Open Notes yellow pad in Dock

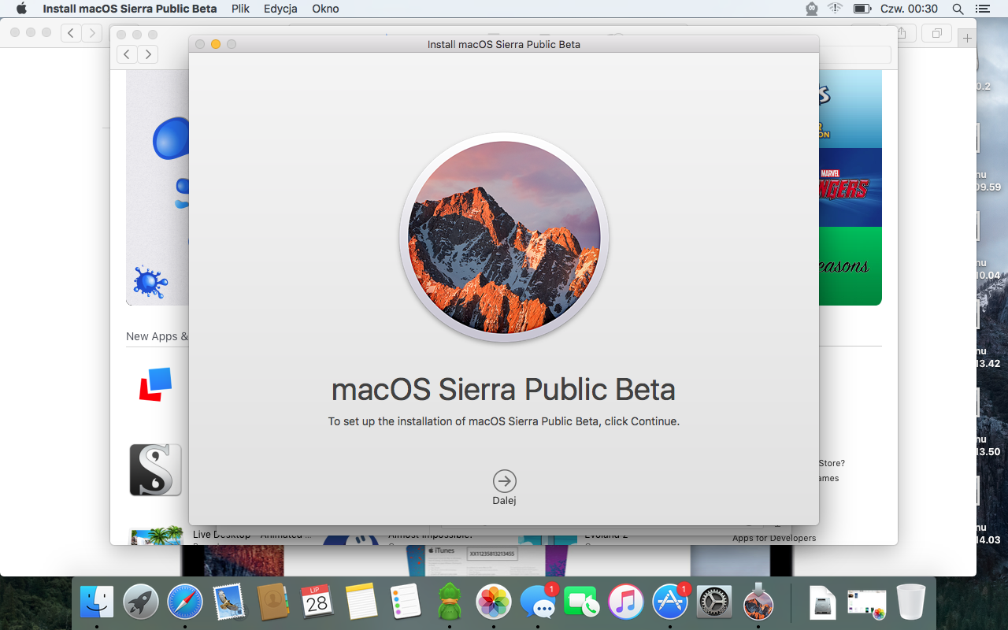click(x=361, y=603)
